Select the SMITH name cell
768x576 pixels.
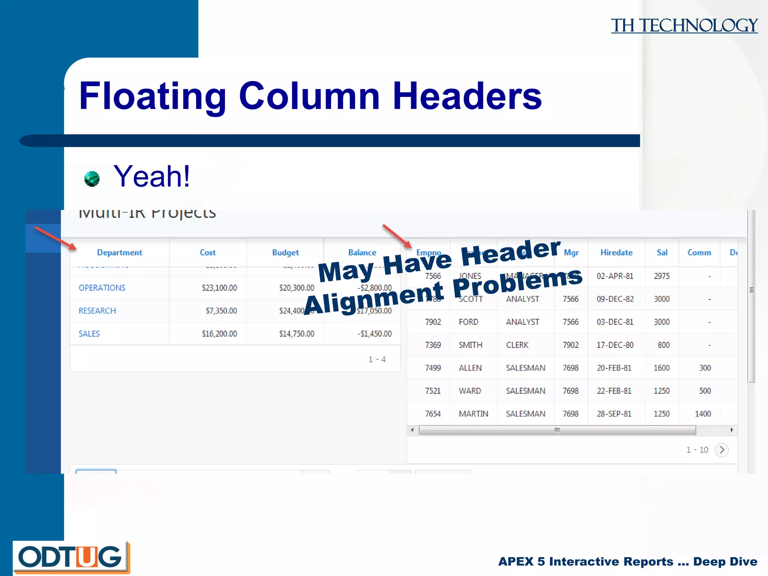click(x=471, y=345)
